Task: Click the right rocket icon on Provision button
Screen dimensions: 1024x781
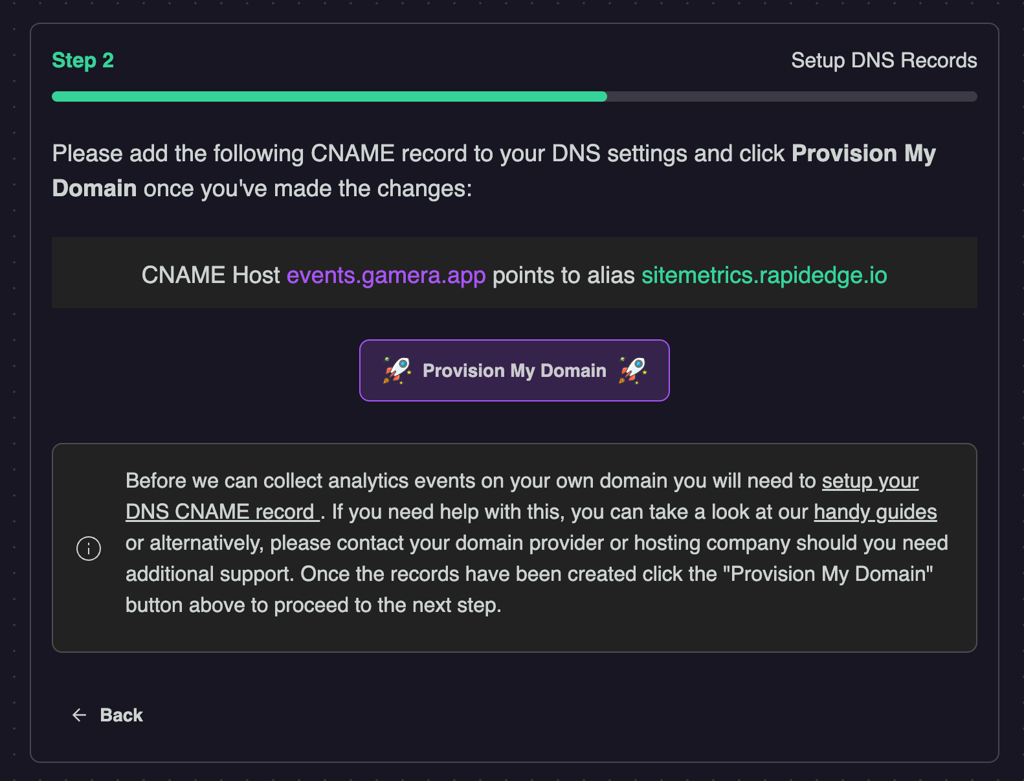Action: coord(632,370)
